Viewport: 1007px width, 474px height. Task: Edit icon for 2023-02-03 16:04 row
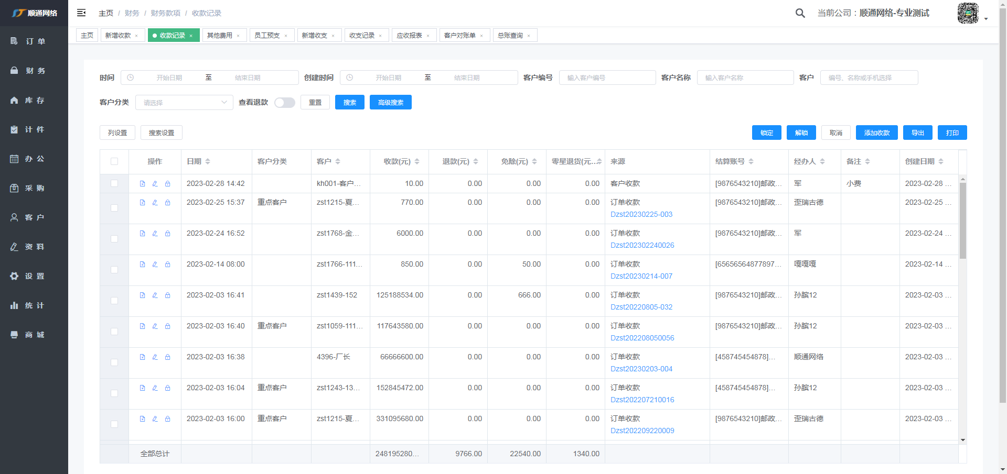155,388
